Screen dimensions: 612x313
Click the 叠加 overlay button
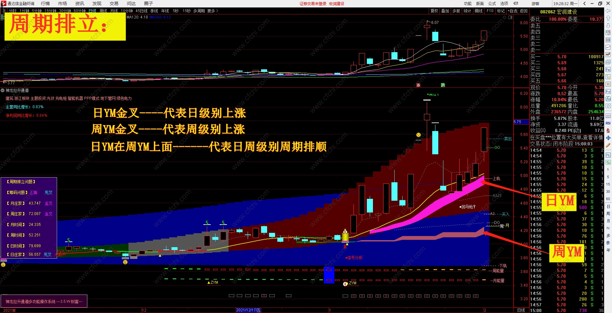445,11
